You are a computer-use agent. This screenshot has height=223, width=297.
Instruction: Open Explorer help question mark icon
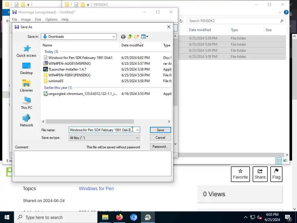pos(286,12)
